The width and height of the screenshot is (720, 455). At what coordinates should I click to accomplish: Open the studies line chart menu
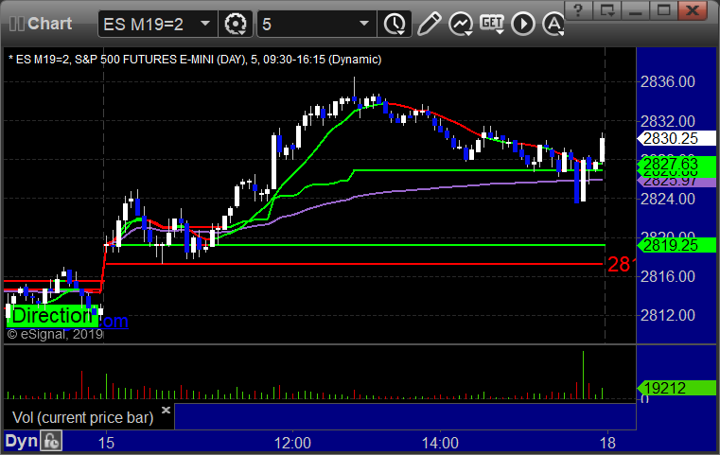click(x=461, y=24)
